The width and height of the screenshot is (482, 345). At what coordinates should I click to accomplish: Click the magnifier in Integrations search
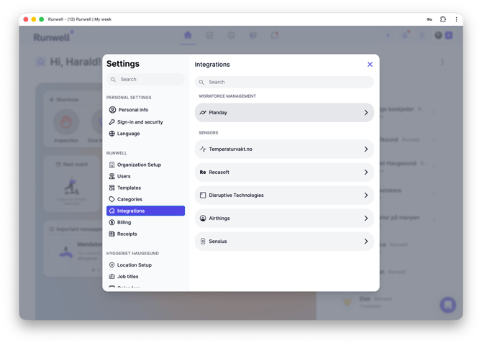(201, 82)
